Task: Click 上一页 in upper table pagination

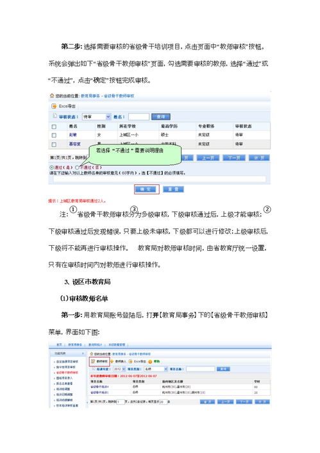Action: tap(208, 158)
